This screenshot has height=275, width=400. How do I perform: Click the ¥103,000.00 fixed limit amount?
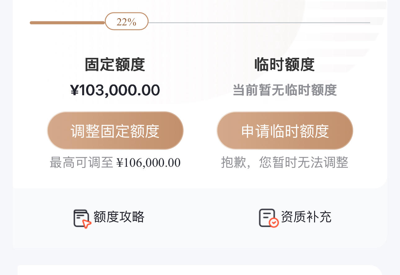(115, 90)
